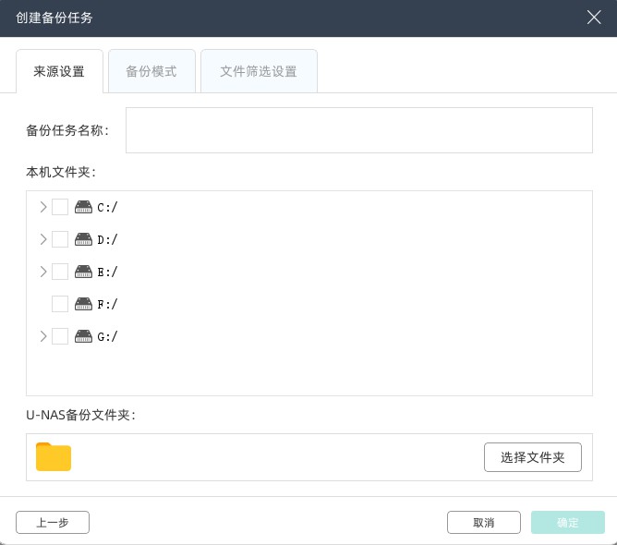617x545 pixels.
Task: Expand the E:/ drive node
Action: 42,272
